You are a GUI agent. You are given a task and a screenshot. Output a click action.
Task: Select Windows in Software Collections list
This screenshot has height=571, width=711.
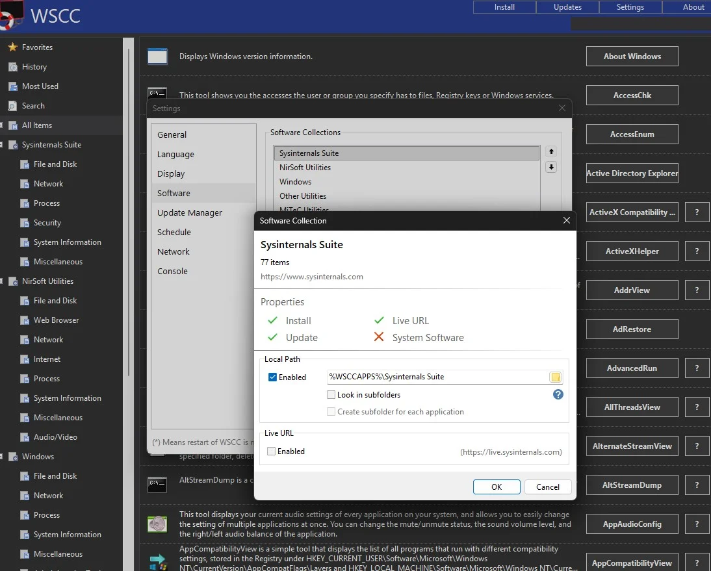pos(407,182)
